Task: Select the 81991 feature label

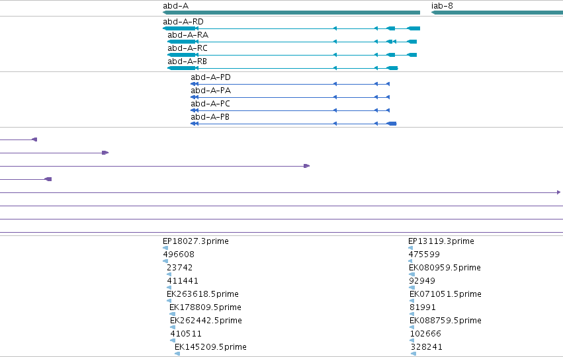Action: 423,307
